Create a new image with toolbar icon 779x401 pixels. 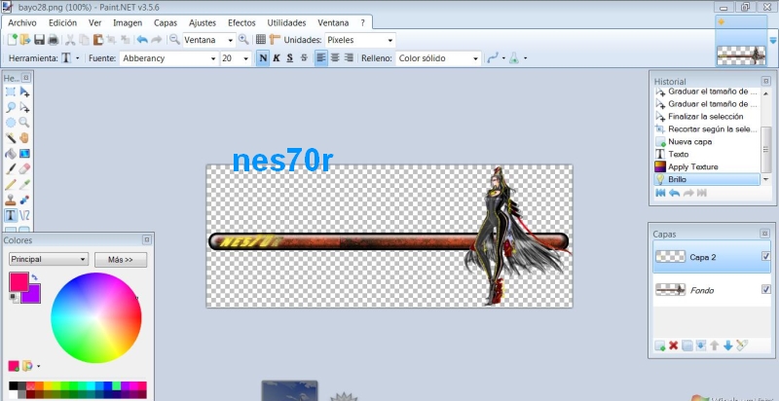tap(13, 40)
